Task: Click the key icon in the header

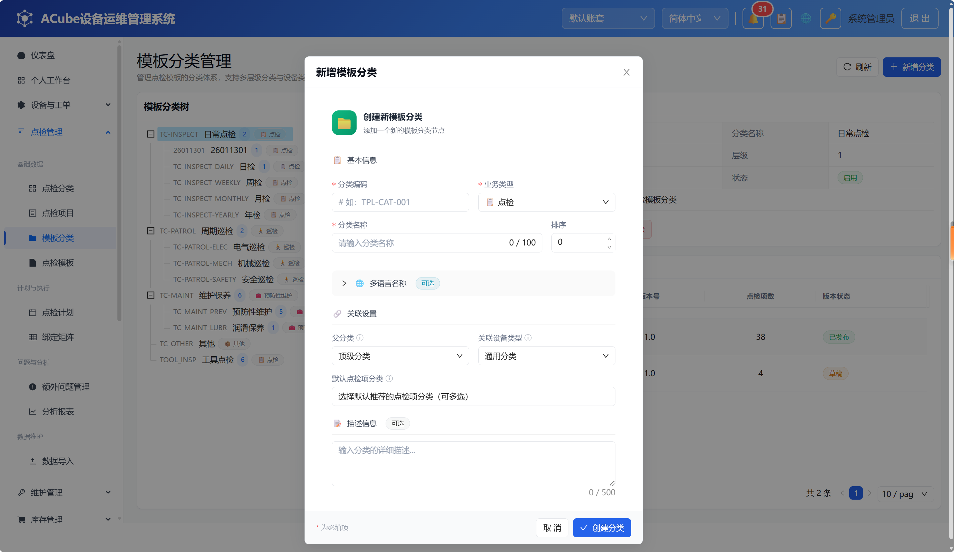Action: tap(830, 18)
